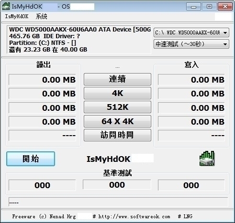Start the benchmark with 開始 button
Image resolution: width=235 pixels, height=223 pixels.
[x=31, y=159]
